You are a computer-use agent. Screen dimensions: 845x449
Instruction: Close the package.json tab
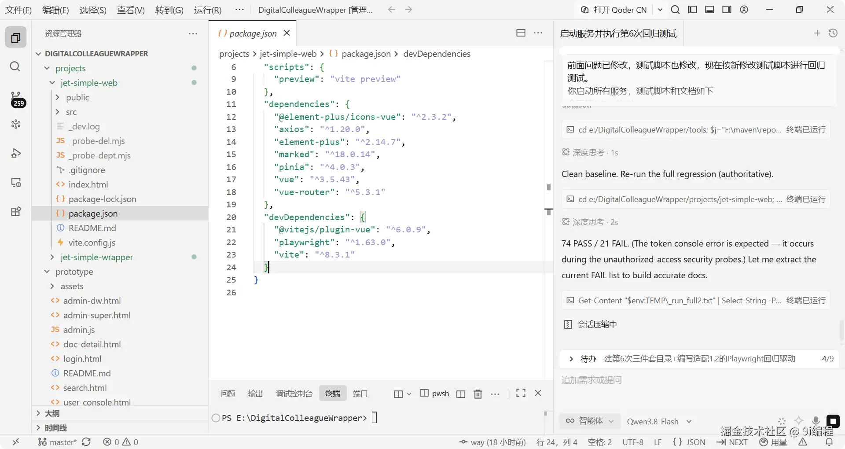[287, 33]
